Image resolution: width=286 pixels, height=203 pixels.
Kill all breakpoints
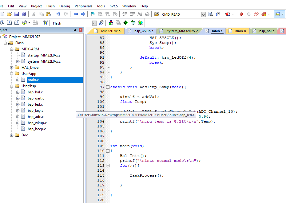(264, 14)
